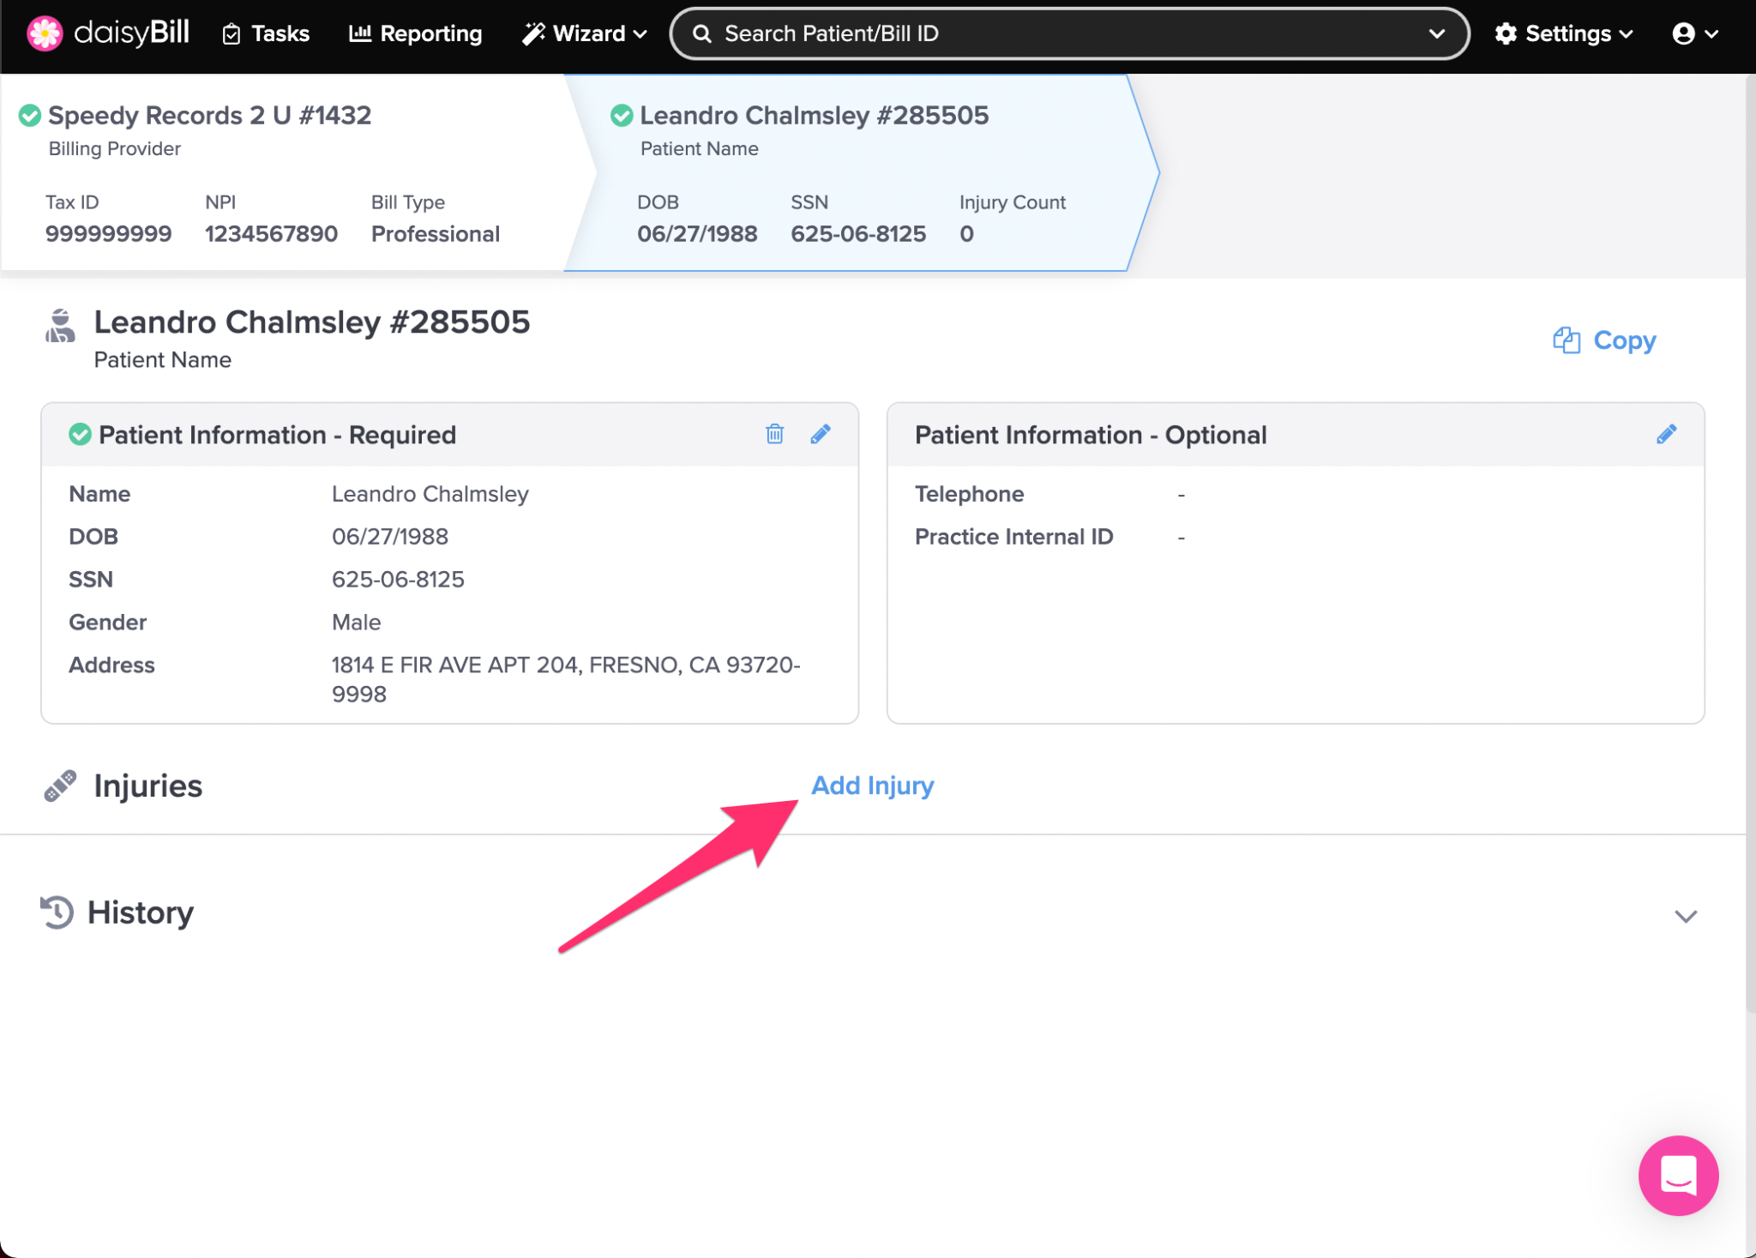Open the Wizard dropdown menu
The image size is (1756, 1258).
point(585,33)
